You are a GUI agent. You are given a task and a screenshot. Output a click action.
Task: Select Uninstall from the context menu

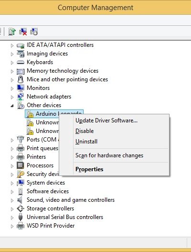tap(86, 142)
